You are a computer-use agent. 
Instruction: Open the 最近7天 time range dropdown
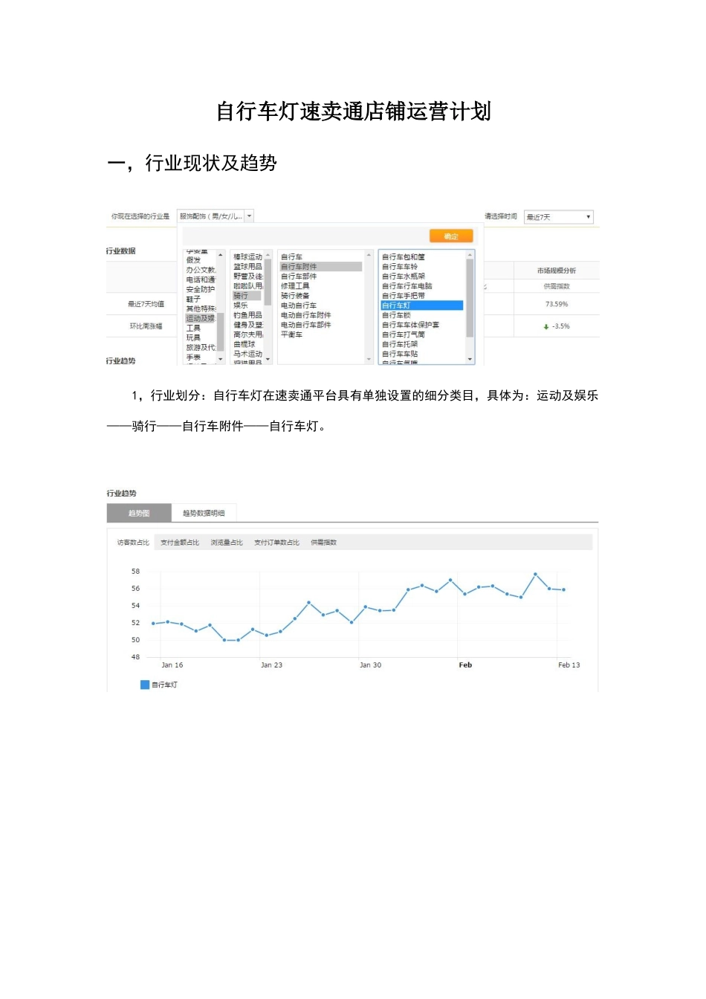tap(558, 217)
